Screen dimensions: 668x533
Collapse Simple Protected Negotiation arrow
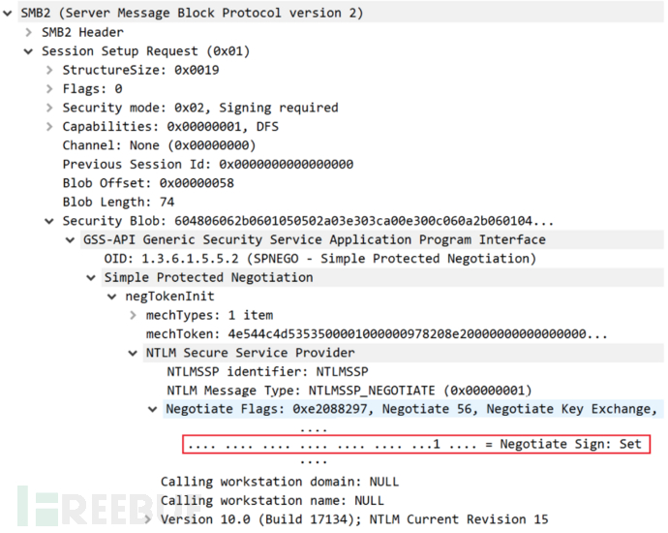91,278
